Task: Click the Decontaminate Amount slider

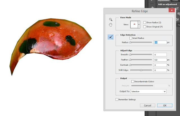Action: click(x=142, y=86)
